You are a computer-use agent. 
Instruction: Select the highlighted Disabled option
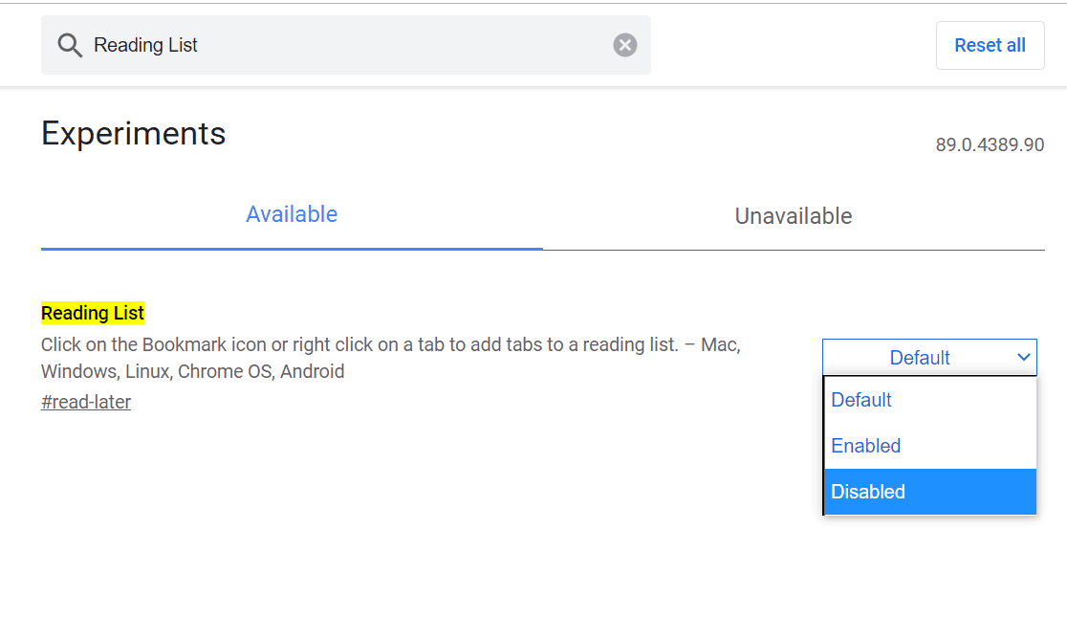tap(930, 492)
